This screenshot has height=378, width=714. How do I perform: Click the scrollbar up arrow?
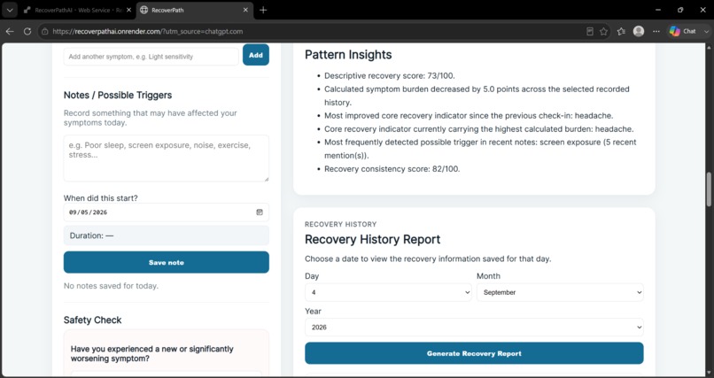(x=709, y=47)
